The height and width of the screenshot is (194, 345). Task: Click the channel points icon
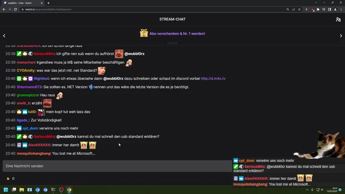[8, 179]
